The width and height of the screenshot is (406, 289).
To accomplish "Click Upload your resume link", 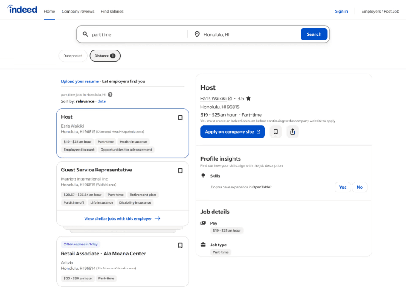I will (80, 81).
